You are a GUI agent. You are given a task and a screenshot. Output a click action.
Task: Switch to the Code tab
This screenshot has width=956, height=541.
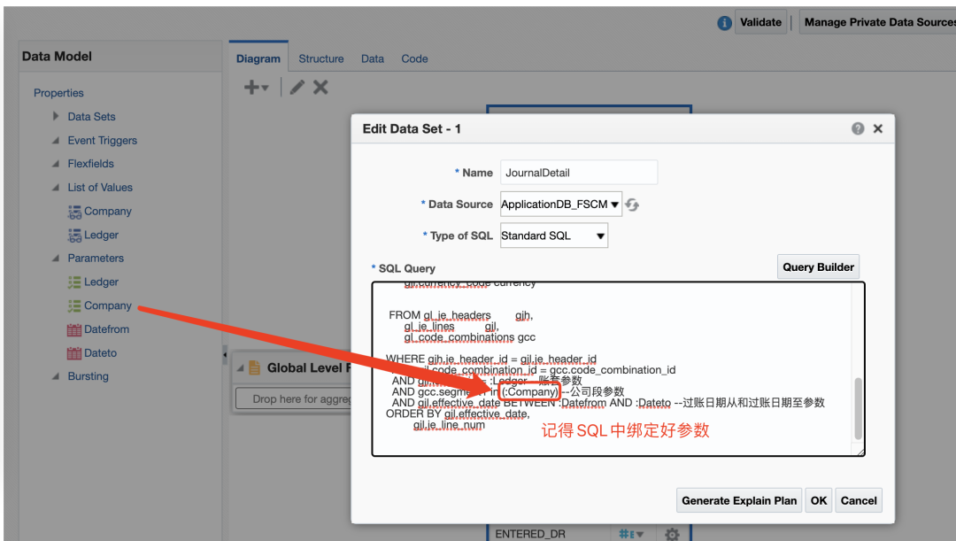414,58
